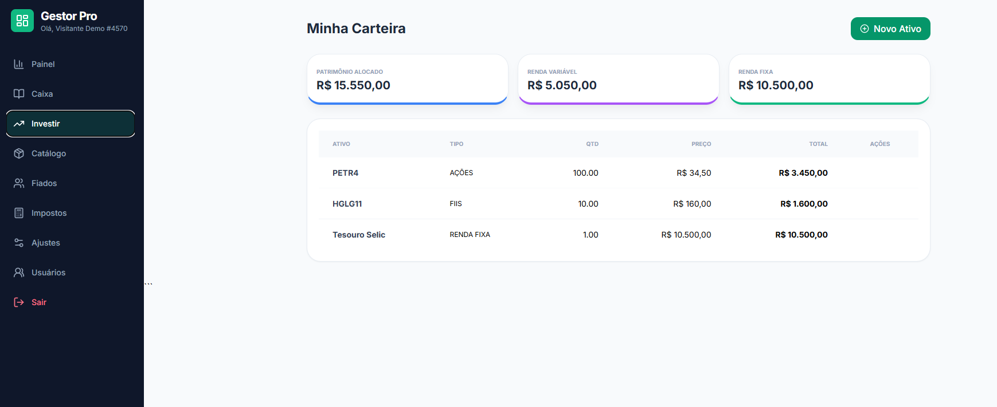Viewport: 997px width, 407px height.
Task: Click the Sair logout icon
Action: click(19, 302)
